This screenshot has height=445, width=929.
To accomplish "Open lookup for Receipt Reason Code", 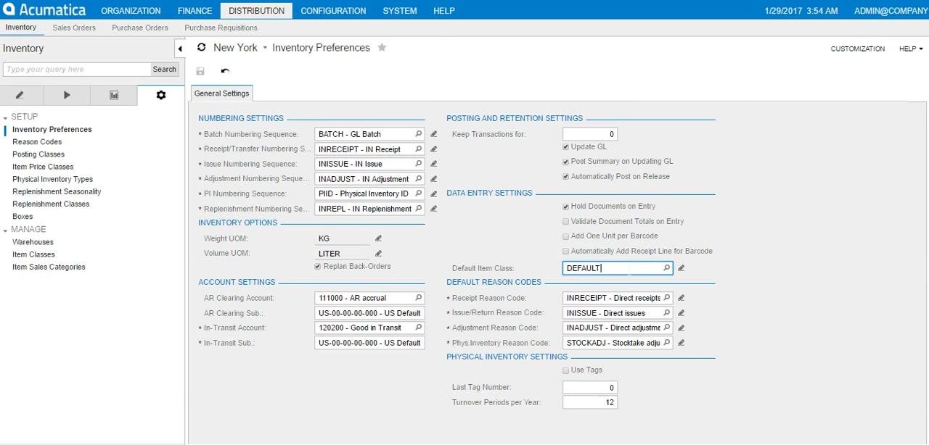I will tap(666, 298).
